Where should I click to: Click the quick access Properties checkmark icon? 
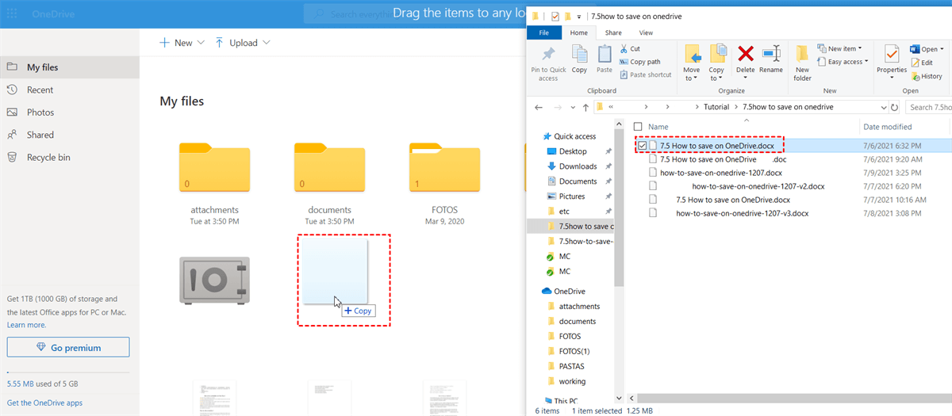555,16
